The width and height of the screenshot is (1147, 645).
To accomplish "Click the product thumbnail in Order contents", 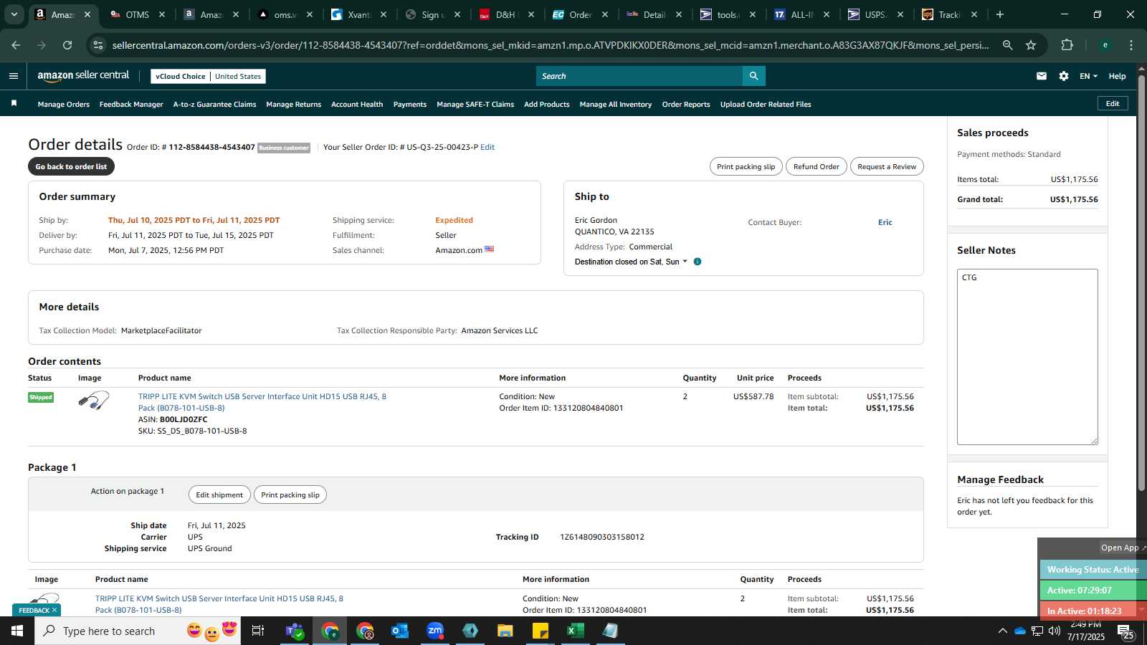I will click(94, 400).
